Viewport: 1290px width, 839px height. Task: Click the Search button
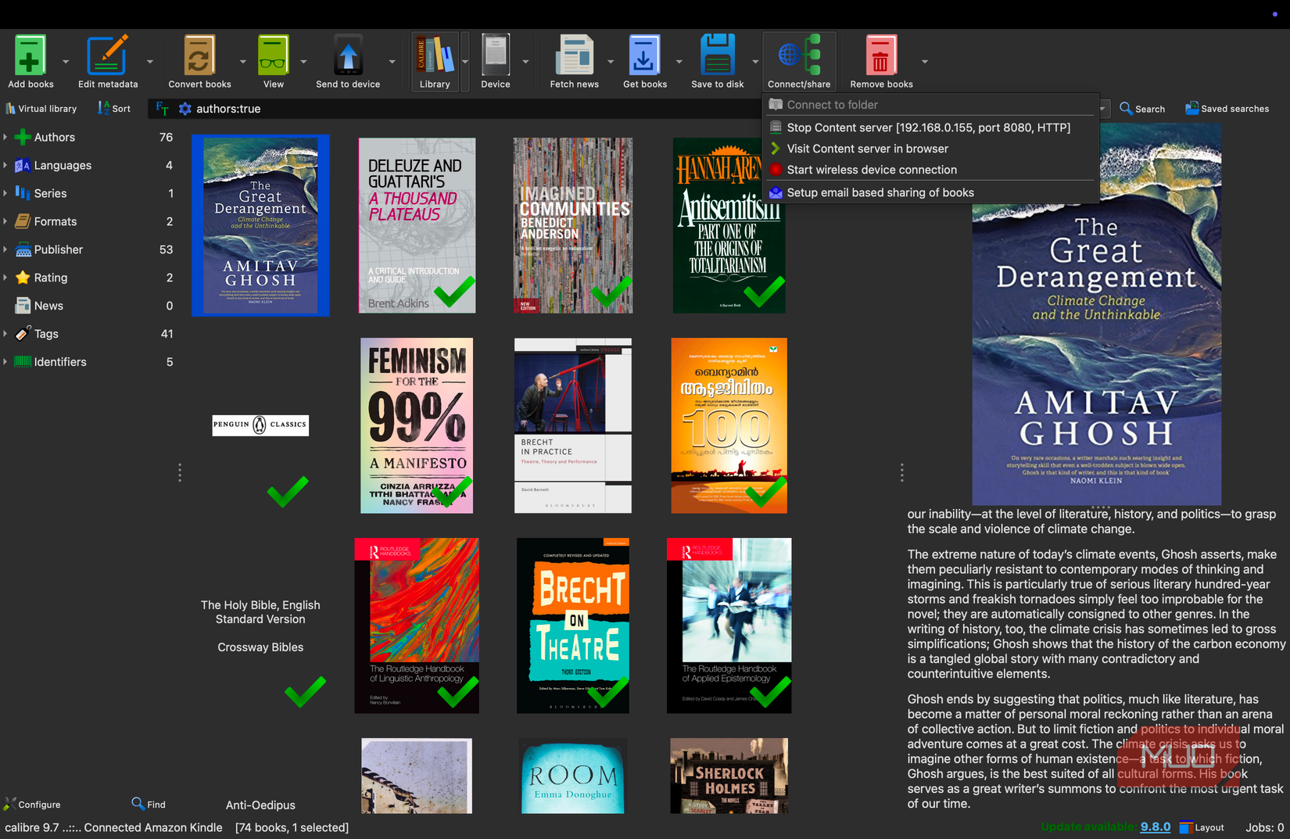point(1142,109)
